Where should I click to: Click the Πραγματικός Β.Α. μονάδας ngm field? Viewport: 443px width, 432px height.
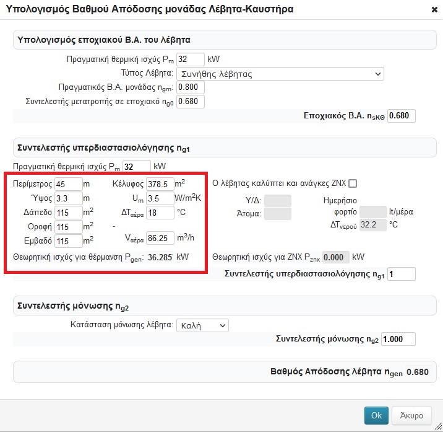pyautogui.click(x=190, y=87)
